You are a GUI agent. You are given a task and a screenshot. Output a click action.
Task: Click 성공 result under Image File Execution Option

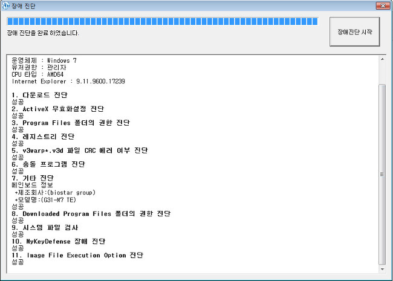click(18, 262)
